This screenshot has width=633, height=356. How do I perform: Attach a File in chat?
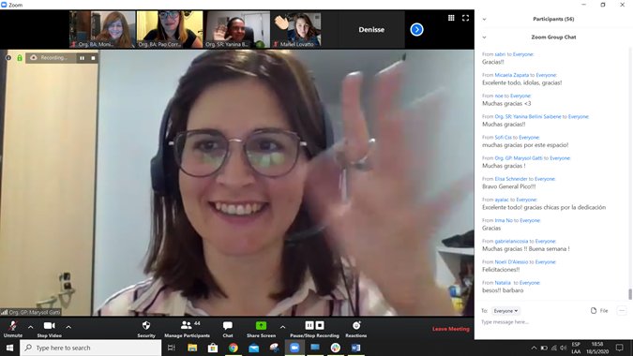coord(599,310)
